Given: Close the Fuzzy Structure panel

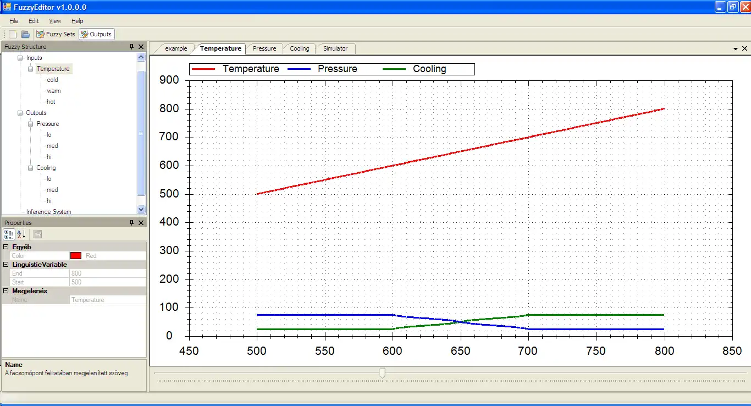Looking at the screenshot, I should coord(141,47).
